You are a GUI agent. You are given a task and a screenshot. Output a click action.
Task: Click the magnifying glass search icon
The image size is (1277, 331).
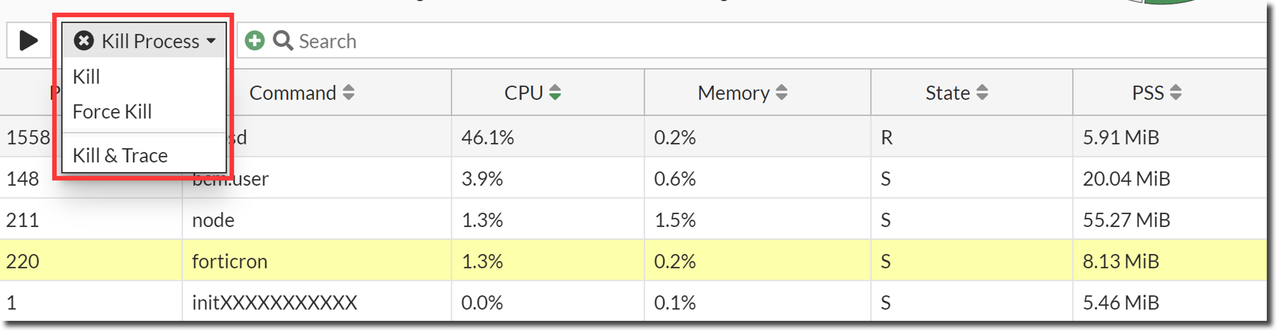pos(283,41)
